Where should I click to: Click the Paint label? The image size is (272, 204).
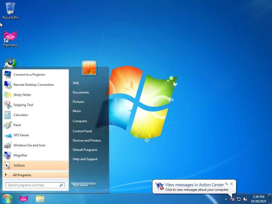[x=17, y=125]
